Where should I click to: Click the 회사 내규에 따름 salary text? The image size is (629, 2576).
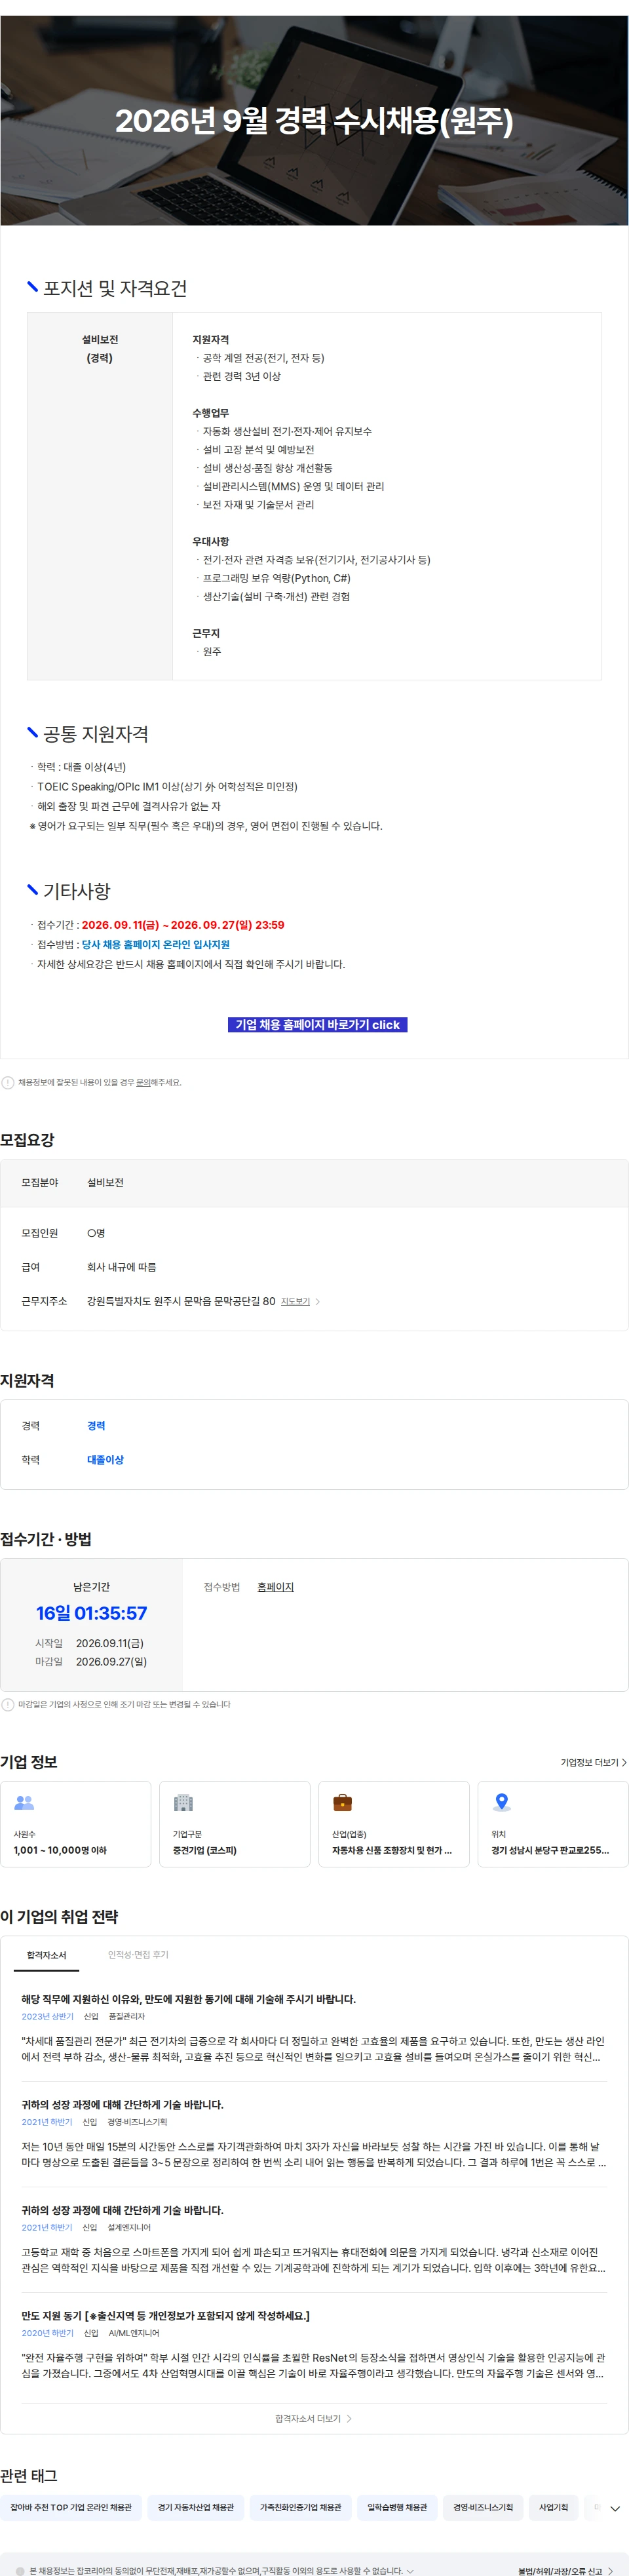pos(121,1266)
